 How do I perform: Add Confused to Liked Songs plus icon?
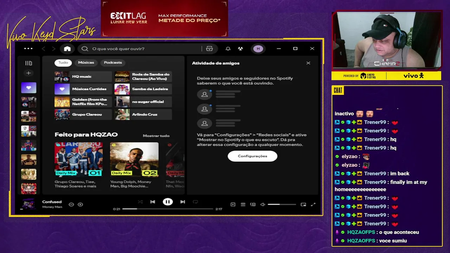coord(80,205)
